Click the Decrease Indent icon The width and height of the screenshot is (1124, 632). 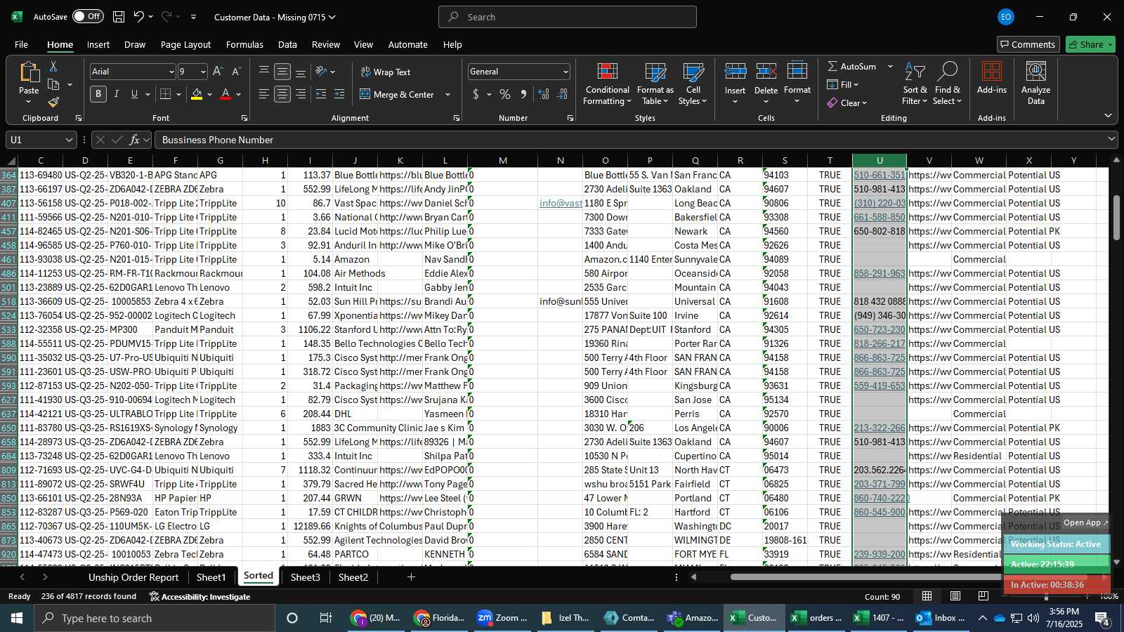tap(321, 94)
